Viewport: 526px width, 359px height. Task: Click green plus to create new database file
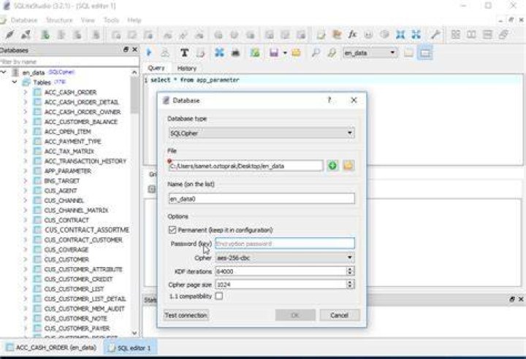point(332,166)
